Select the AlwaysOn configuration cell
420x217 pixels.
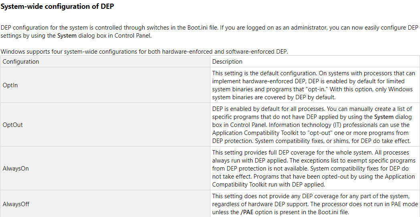tap(105, 168)
